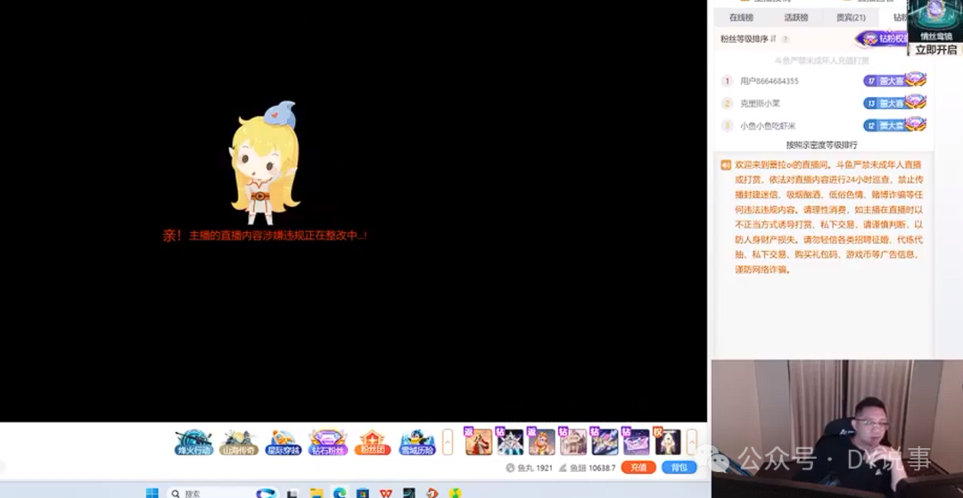Image resolution: width=963 pixels, height=498 pixels.
Task: Open the 粉丝团 fan club icon
Action: pos(372,442)
